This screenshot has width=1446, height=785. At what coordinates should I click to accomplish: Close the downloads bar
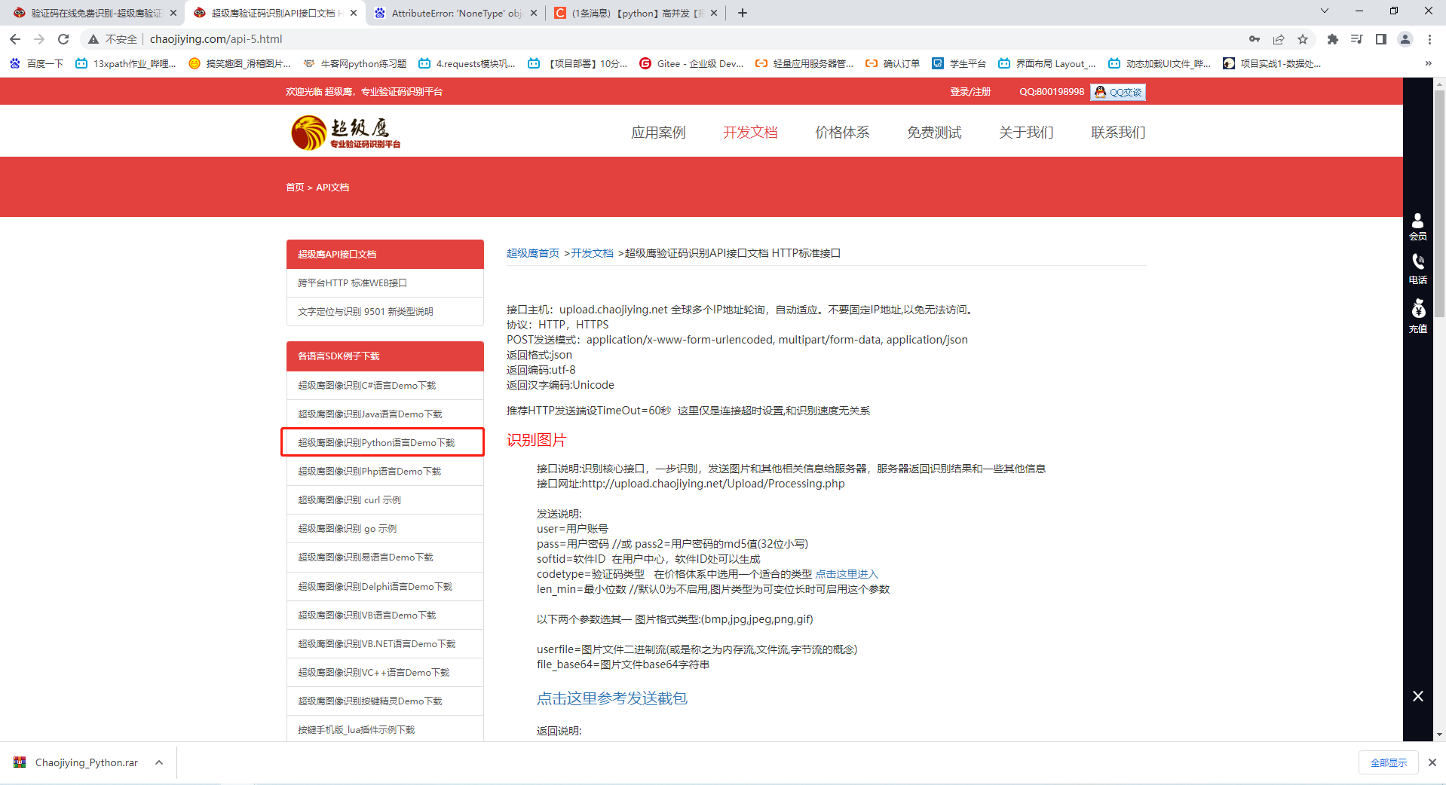[1432, 762]
